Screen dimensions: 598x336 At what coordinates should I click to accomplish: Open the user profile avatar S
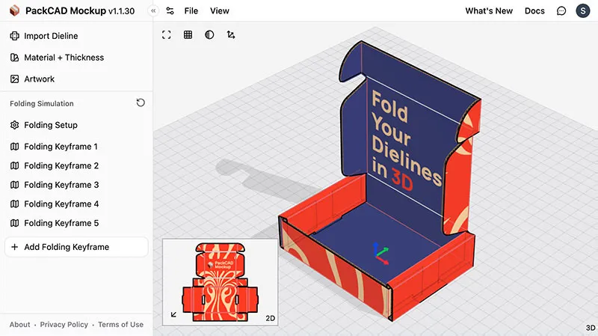[x=583, y=10]
